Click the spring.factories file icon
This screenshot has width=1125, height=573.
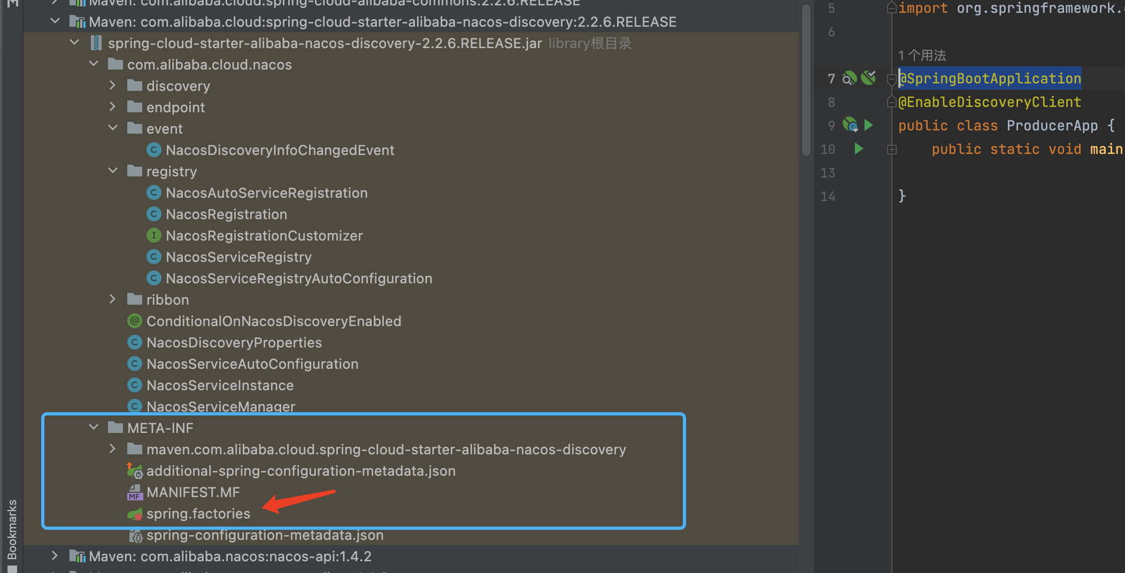tap(135, 514)
